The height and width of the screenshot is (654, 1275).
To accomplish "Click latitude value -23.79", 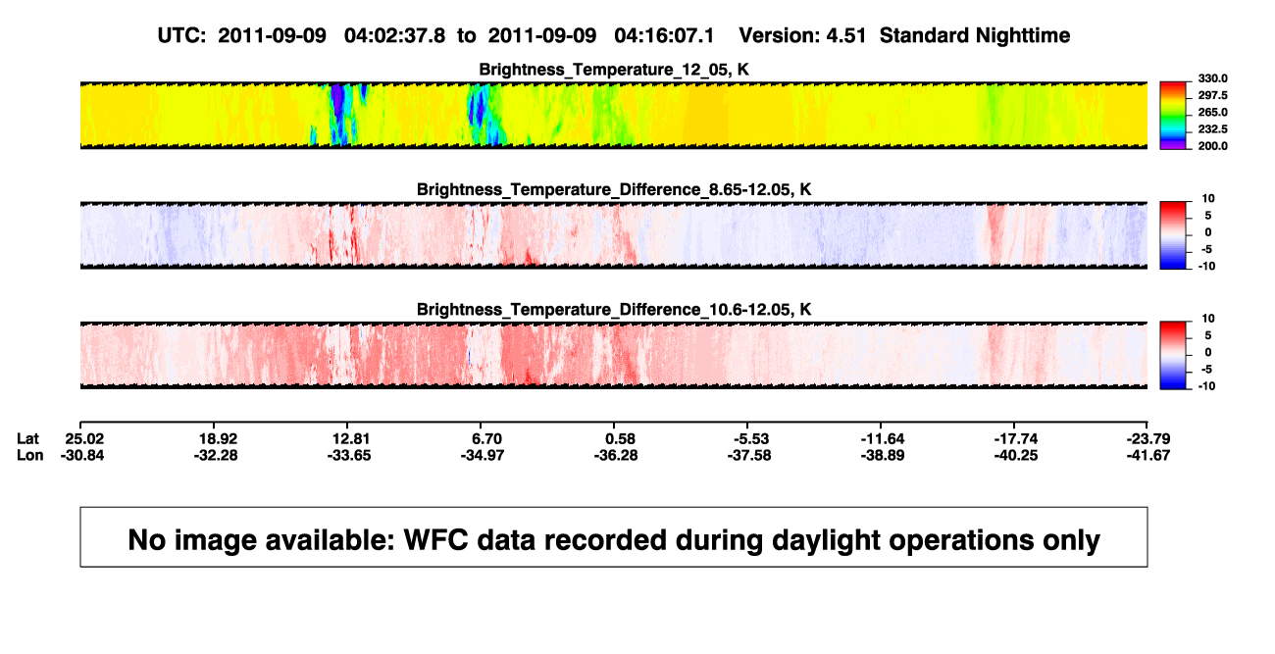I will [x=1147, y=437].
